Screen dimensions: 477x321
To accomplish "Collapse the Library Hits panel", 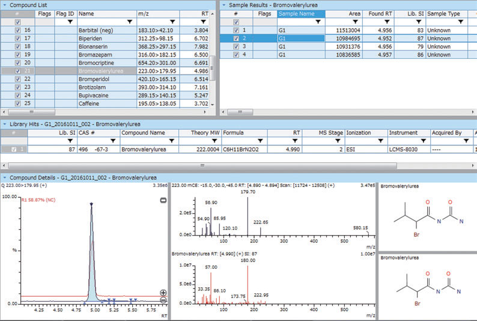I will pyautogui.click(x=5, y=124).
